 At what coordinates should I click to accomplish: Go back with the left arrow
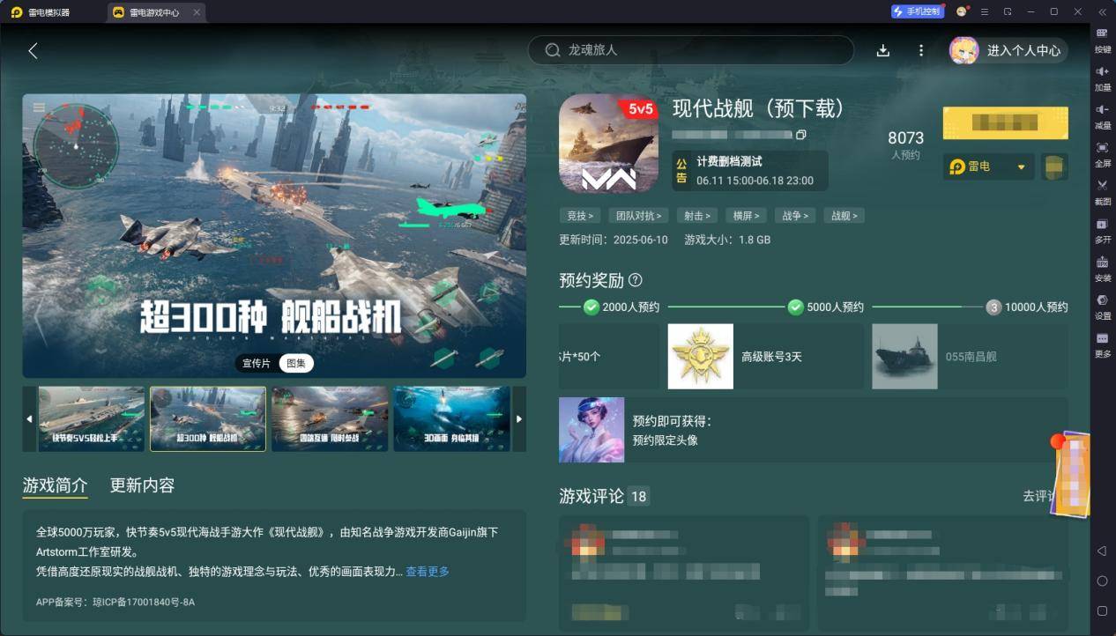[33, 51]
